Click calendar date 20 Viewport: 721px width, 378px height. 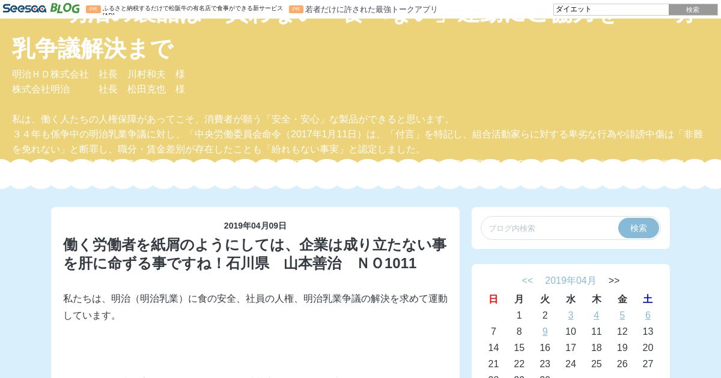tap(648, 347)
